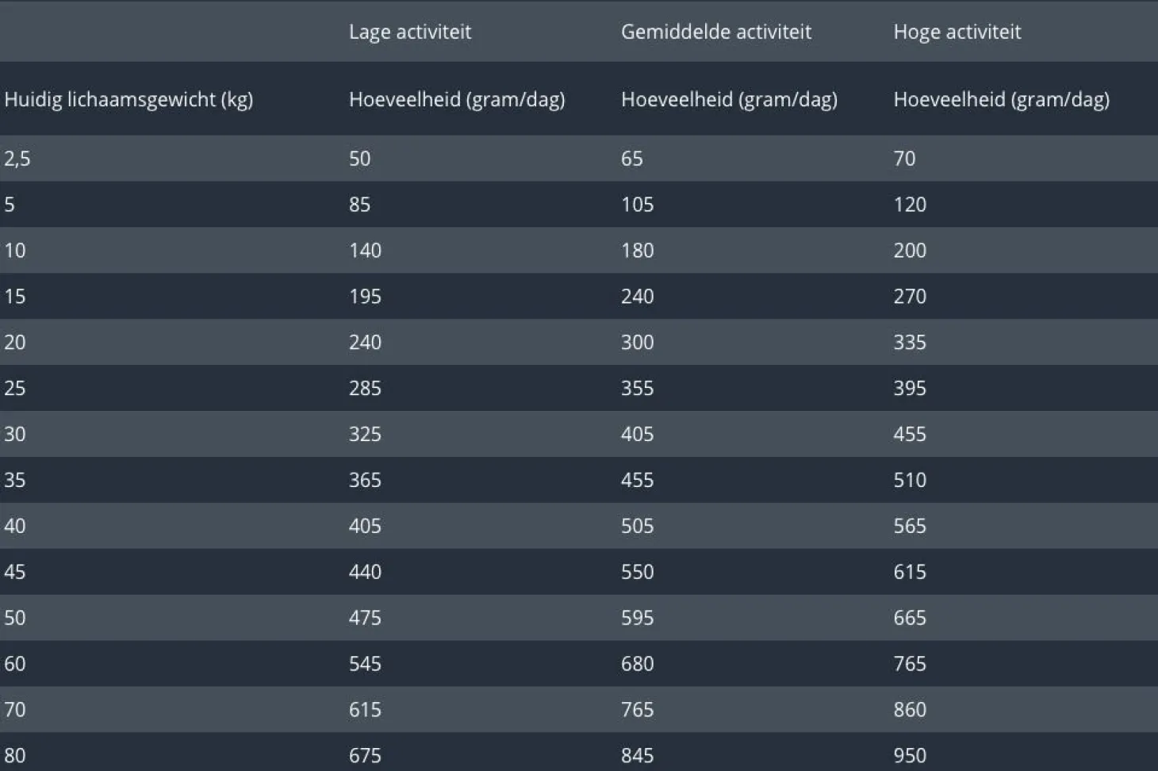
Task: Click the 285 low activity value
Action: click(365, 389)
